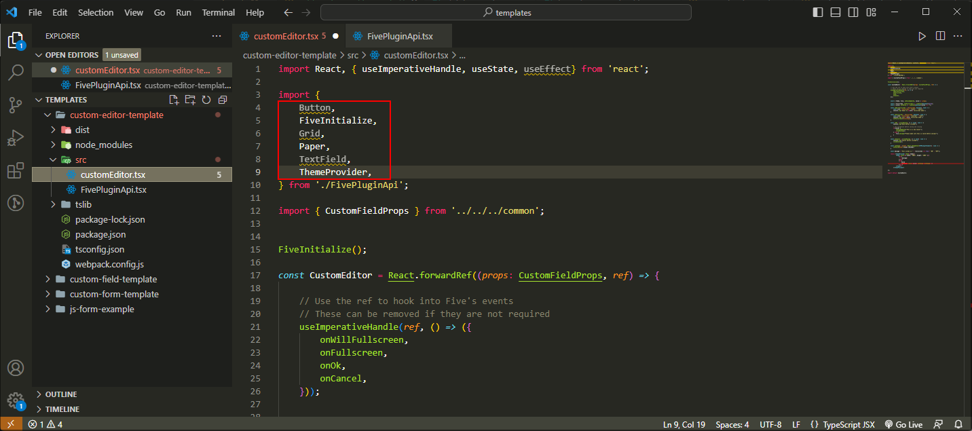Toggle the Panel visibility in title bar
Image resolution: width=972 pixels, height=431 pixels.
[834, 12]
